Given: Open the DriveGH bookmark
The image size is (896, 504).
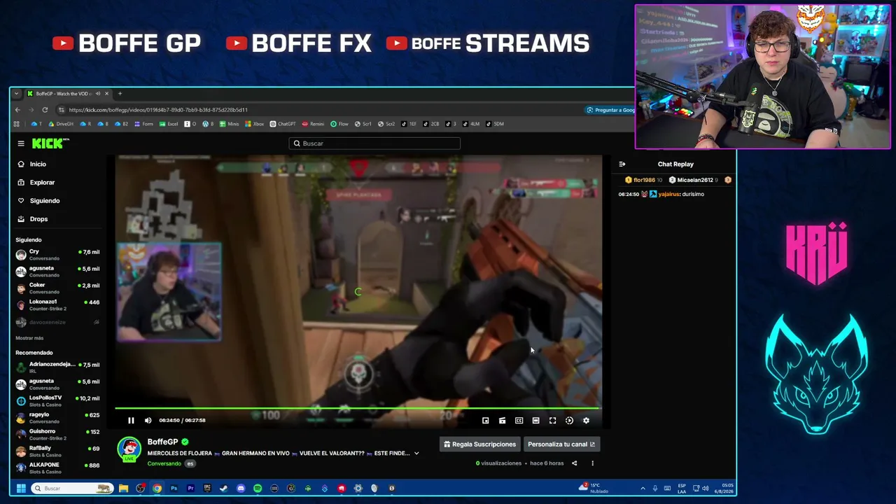Looking at the screenshot, I should 61,124.
